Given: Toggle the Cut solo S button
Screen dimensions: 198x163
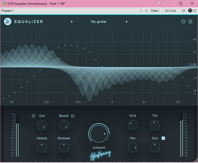Looking at the screenshot, I should (x=34, y=116).
